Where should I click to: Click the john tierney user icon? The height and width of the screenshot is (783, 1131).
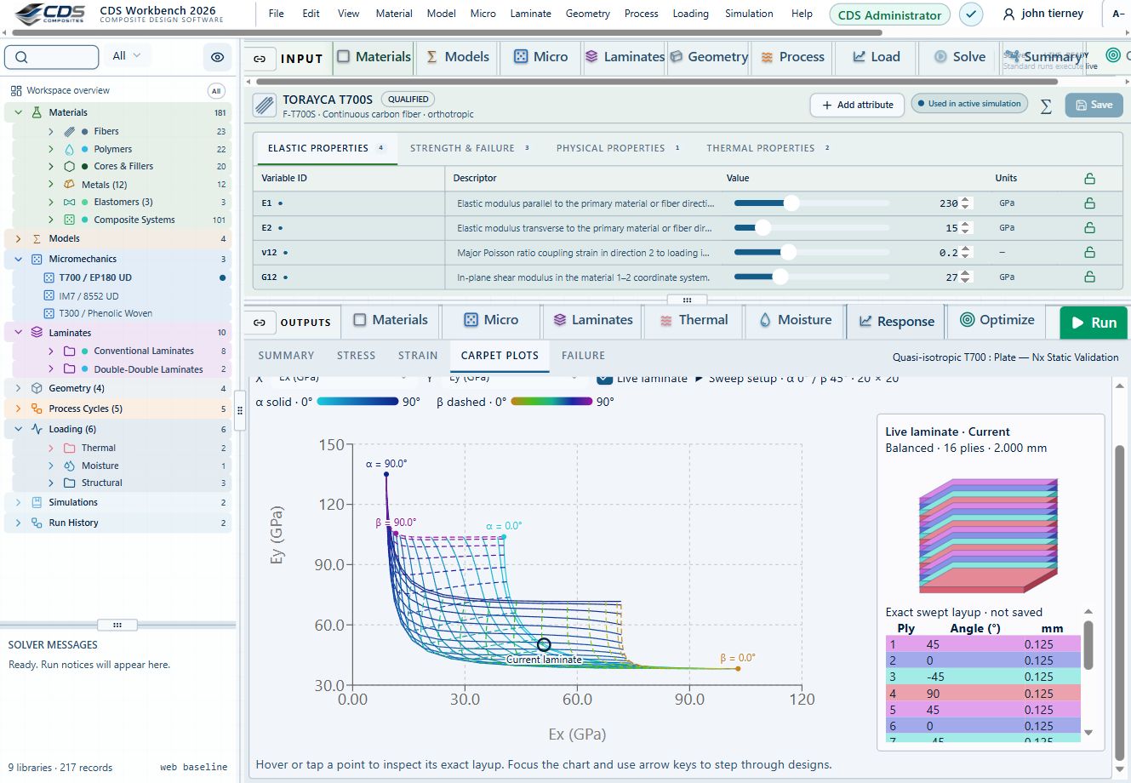1009,14
